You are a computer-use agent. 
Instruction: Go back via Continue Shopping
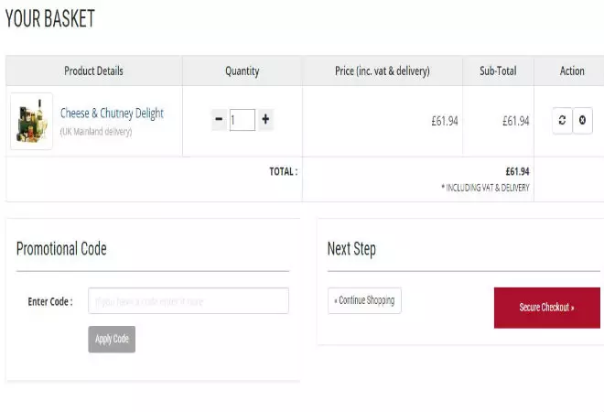[364, 300]
